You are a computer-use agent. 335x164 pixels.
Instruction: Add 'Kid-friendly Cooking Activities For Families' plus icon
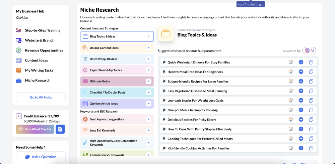[x=301, y=148]
